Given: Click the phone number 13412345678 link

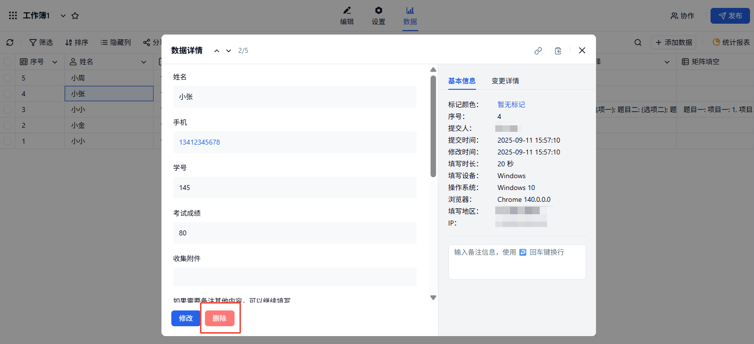Looking at the screenshot, I should [x=199, y=142].
